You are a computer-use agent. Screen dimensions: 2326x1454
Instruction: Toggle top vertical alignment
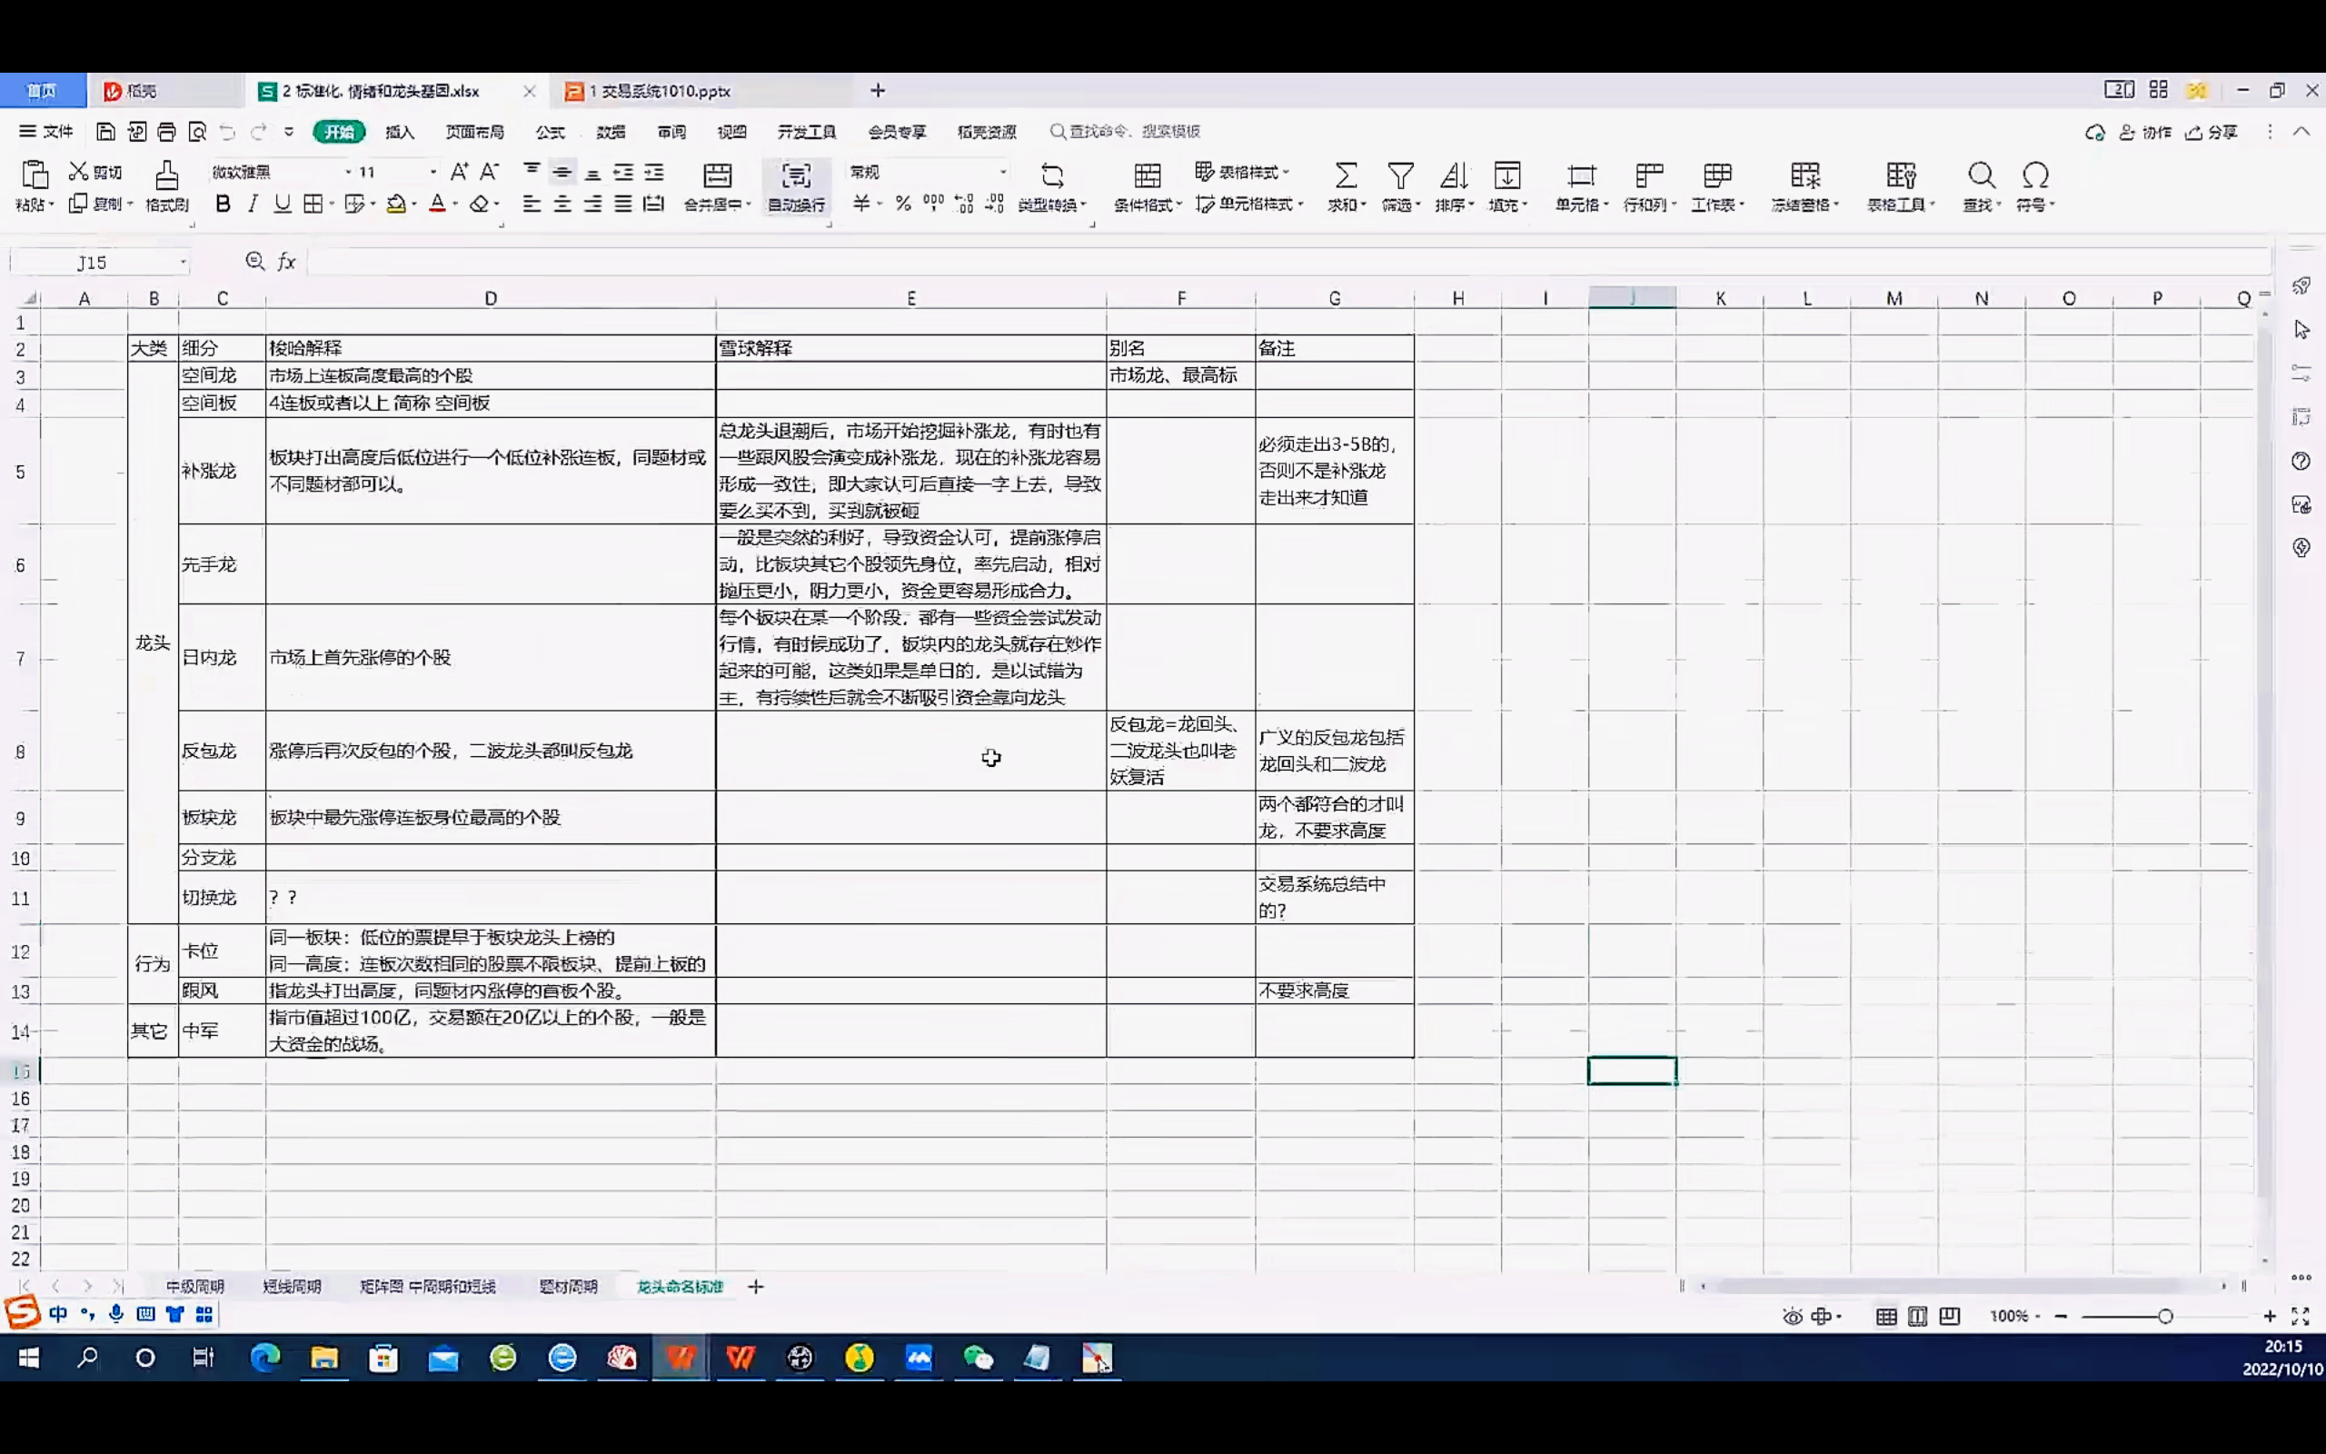click(x=532, y=171)
